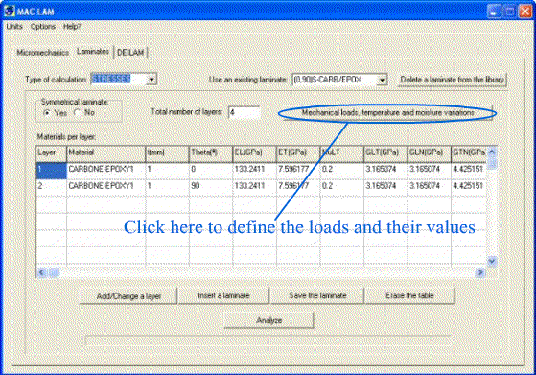This screenshot has height=375, width=536.
Task: Click the GLN(GPa) column header
Action: coord(429,153)
